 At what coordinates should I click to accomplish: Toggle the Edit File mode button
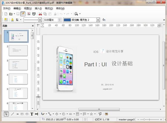[23, 14]
